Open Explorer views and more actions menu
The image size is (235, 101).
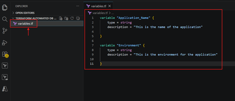coord(78,6)
